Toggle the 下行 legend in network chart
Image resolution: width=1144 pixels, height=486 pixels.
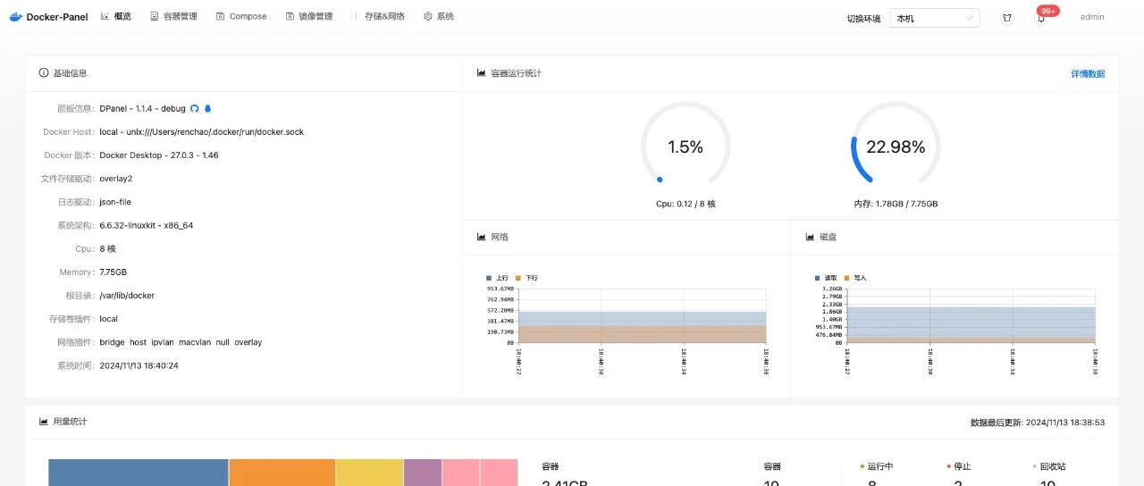527,278
